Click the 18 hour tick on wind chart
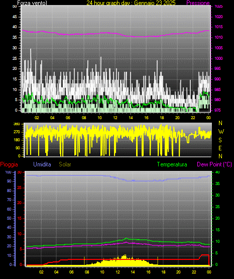This screenshot has width=234, height=279. pyautogui.click(x=162, y=118)
